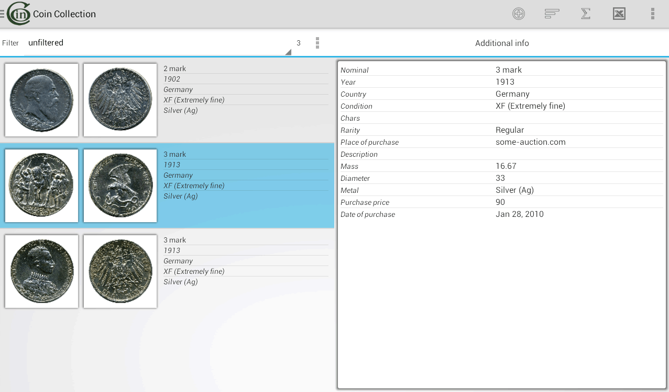The width and height of the screenshot is (669, 392).
Task: Click the filter spinner triangle arrow
Action: point(288,52)
